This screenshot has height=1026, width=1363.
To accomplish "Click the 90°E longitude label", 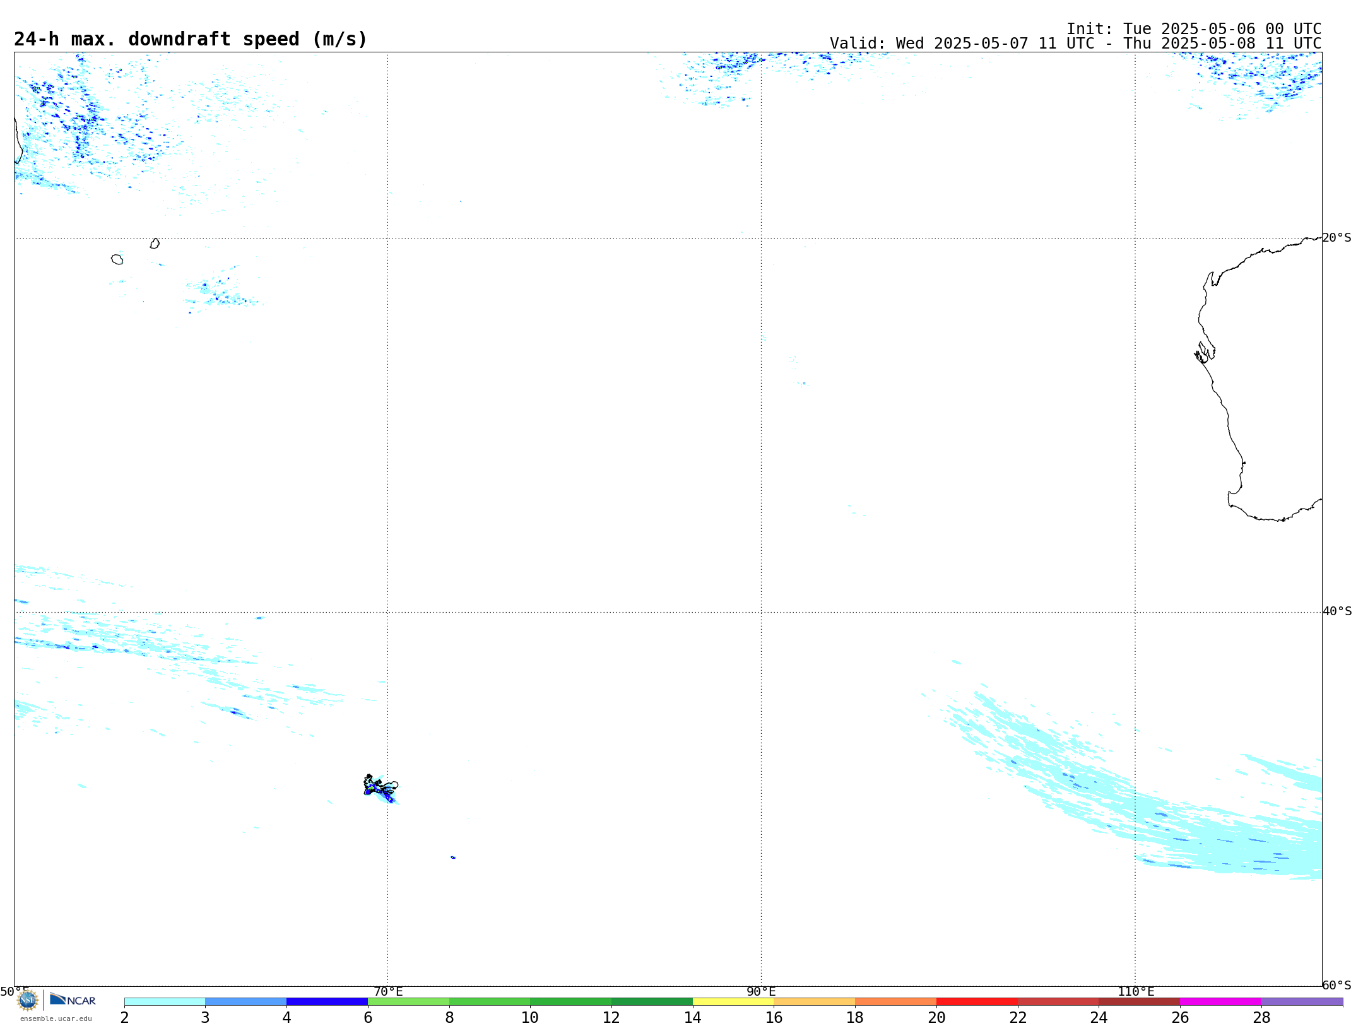I will 761,991.
